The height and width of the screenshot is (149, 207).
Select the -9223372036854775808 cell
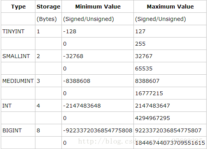98,130
